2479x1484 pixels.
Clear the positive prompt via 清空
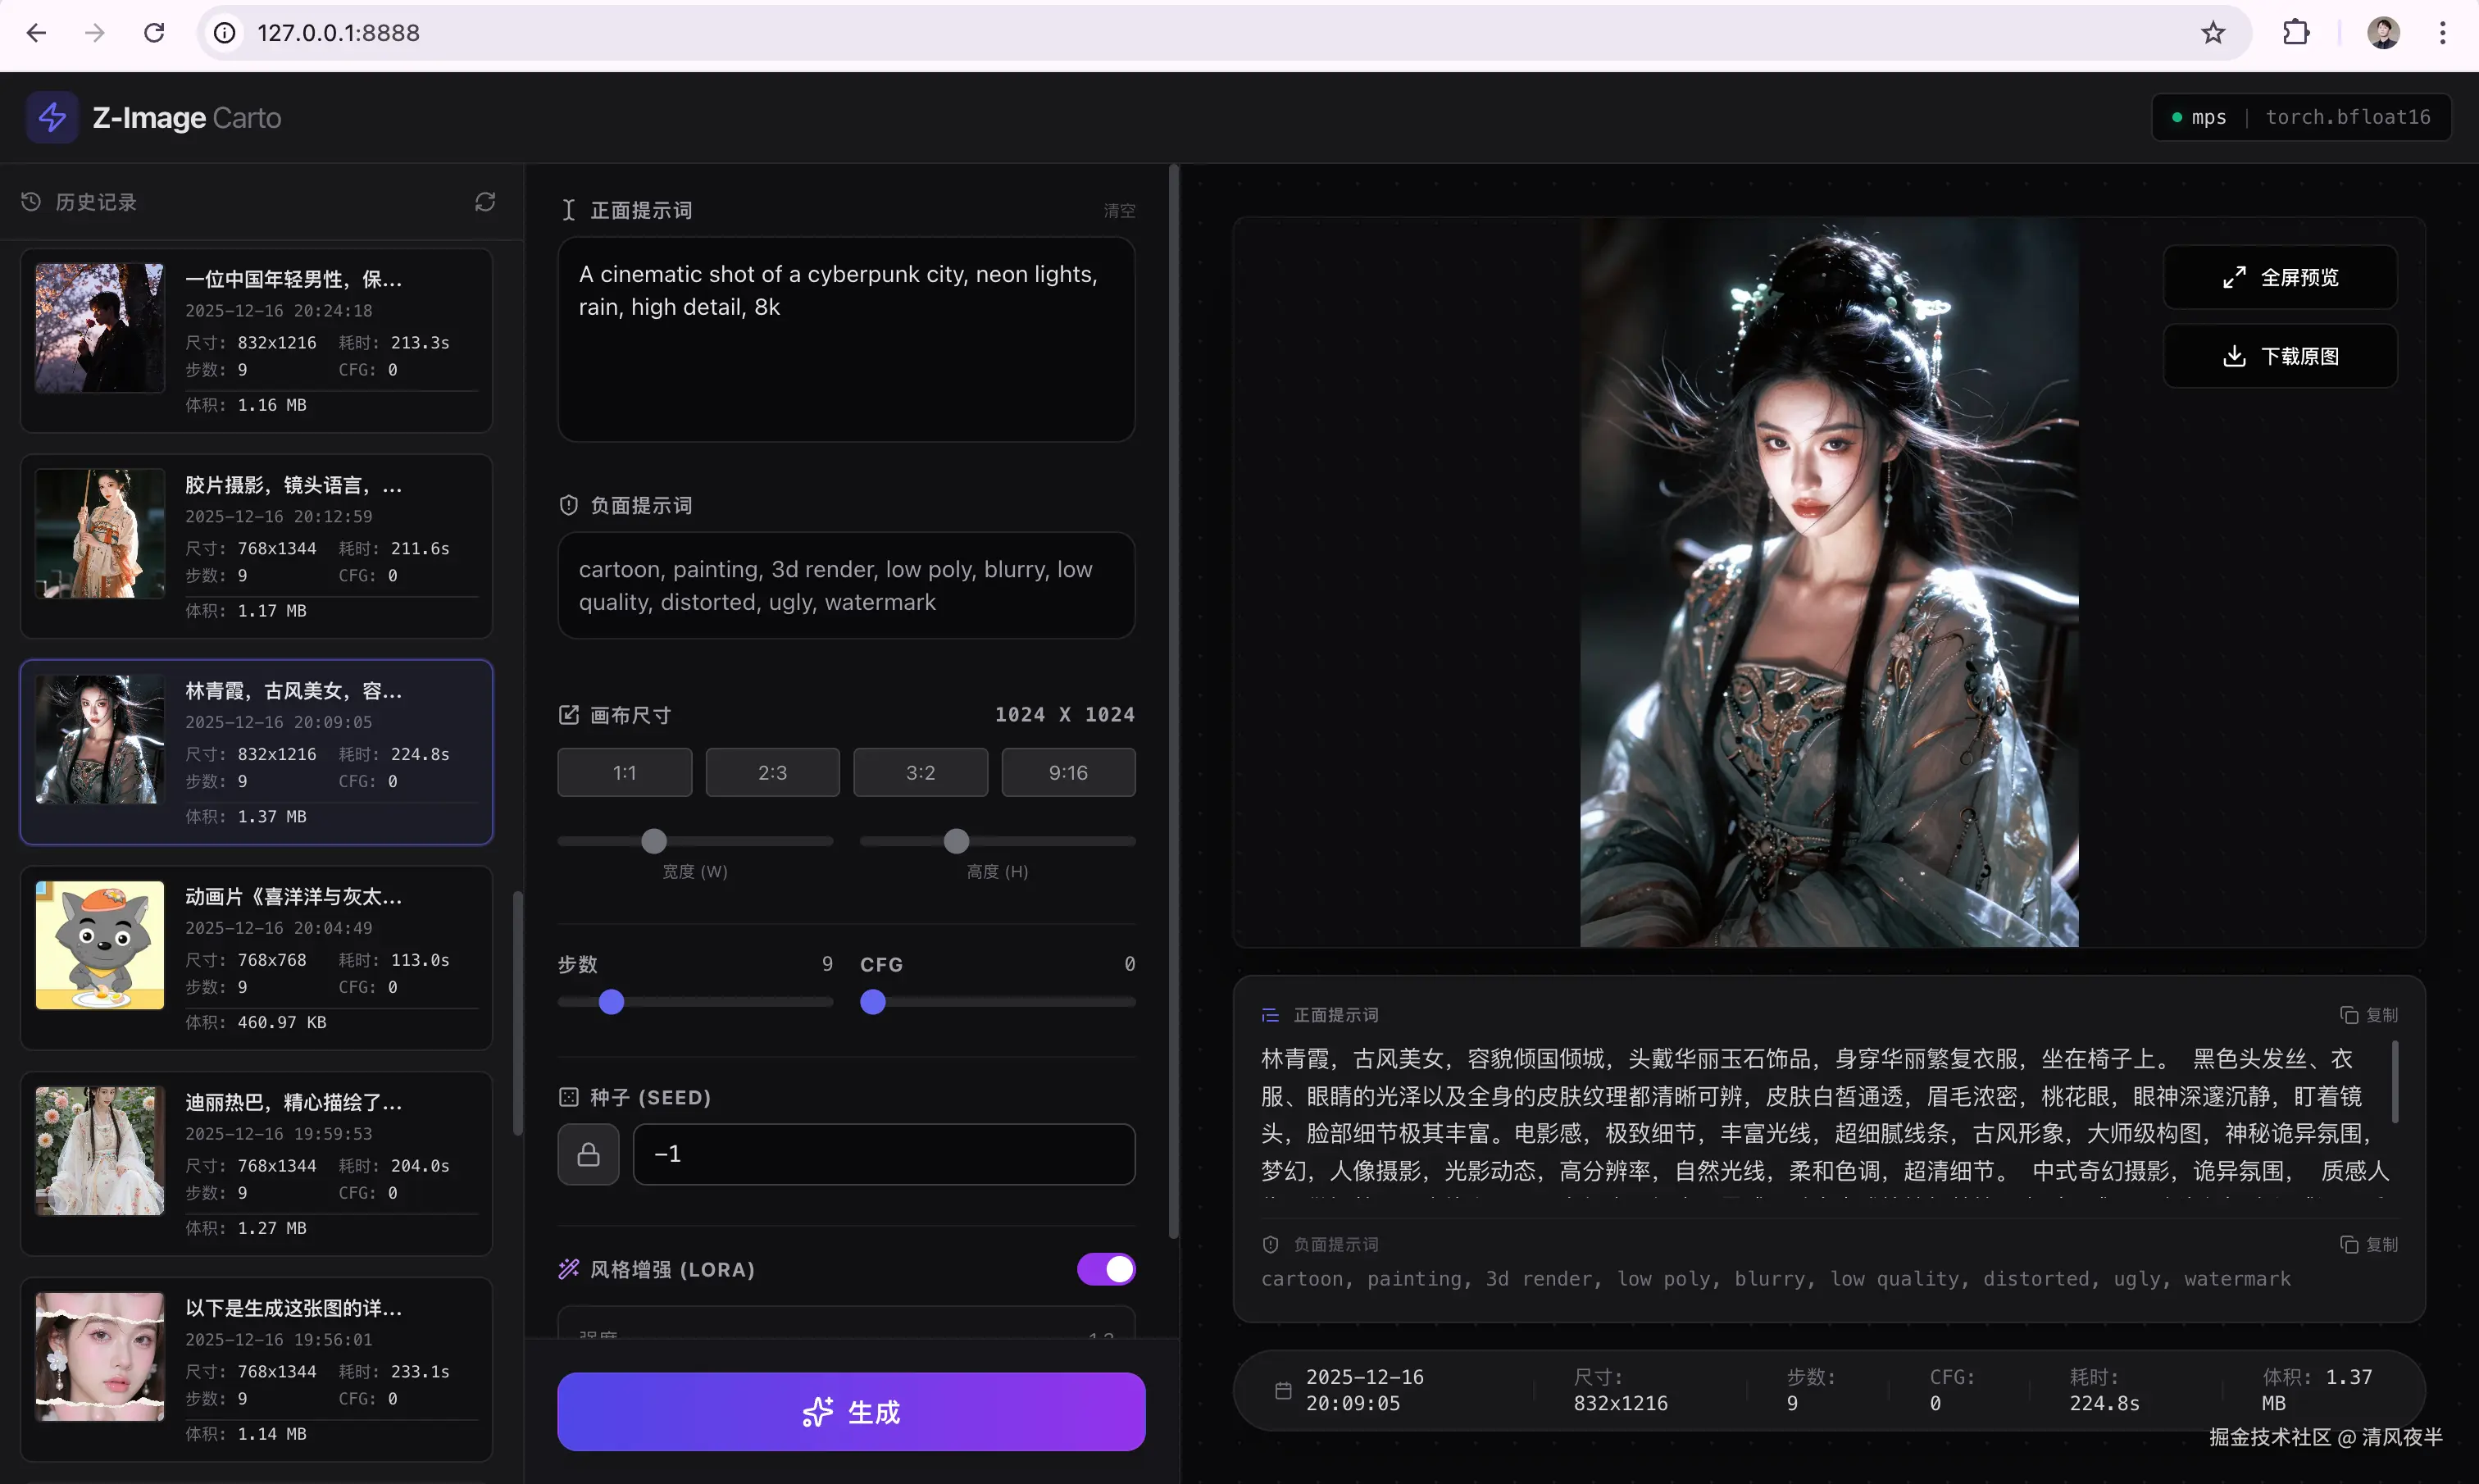1118,211
